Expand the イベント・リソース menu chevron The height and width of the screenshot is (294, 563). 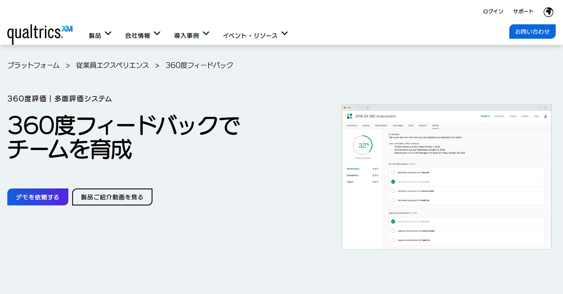(x=285, y=33)
